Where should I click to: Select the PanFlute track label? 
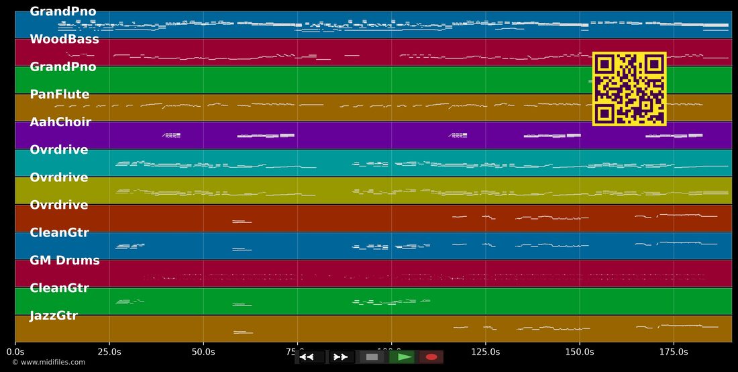pyautogui.click(x=60, y=94)
